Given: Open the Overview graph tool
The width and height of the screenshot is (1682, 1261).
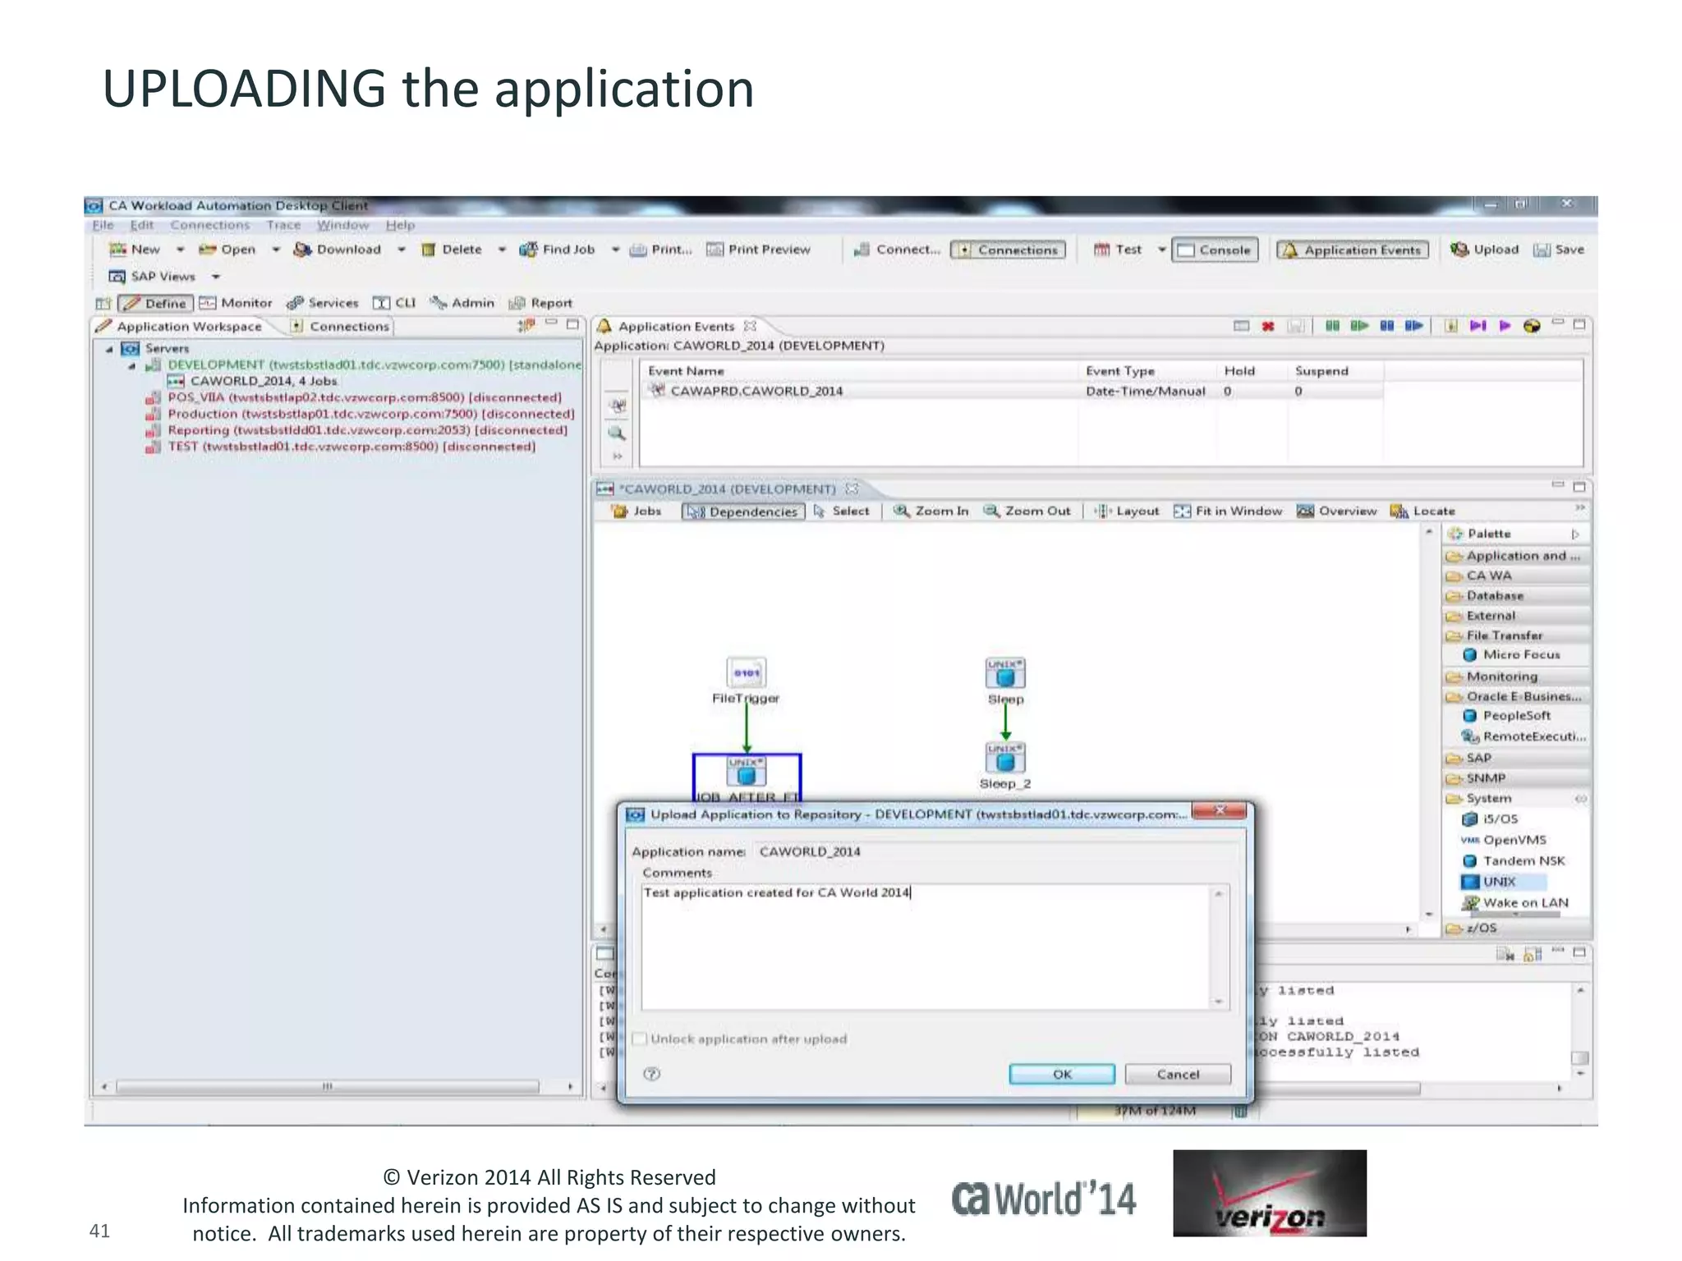Looking at the screenshot, I should pos(1336,511).
